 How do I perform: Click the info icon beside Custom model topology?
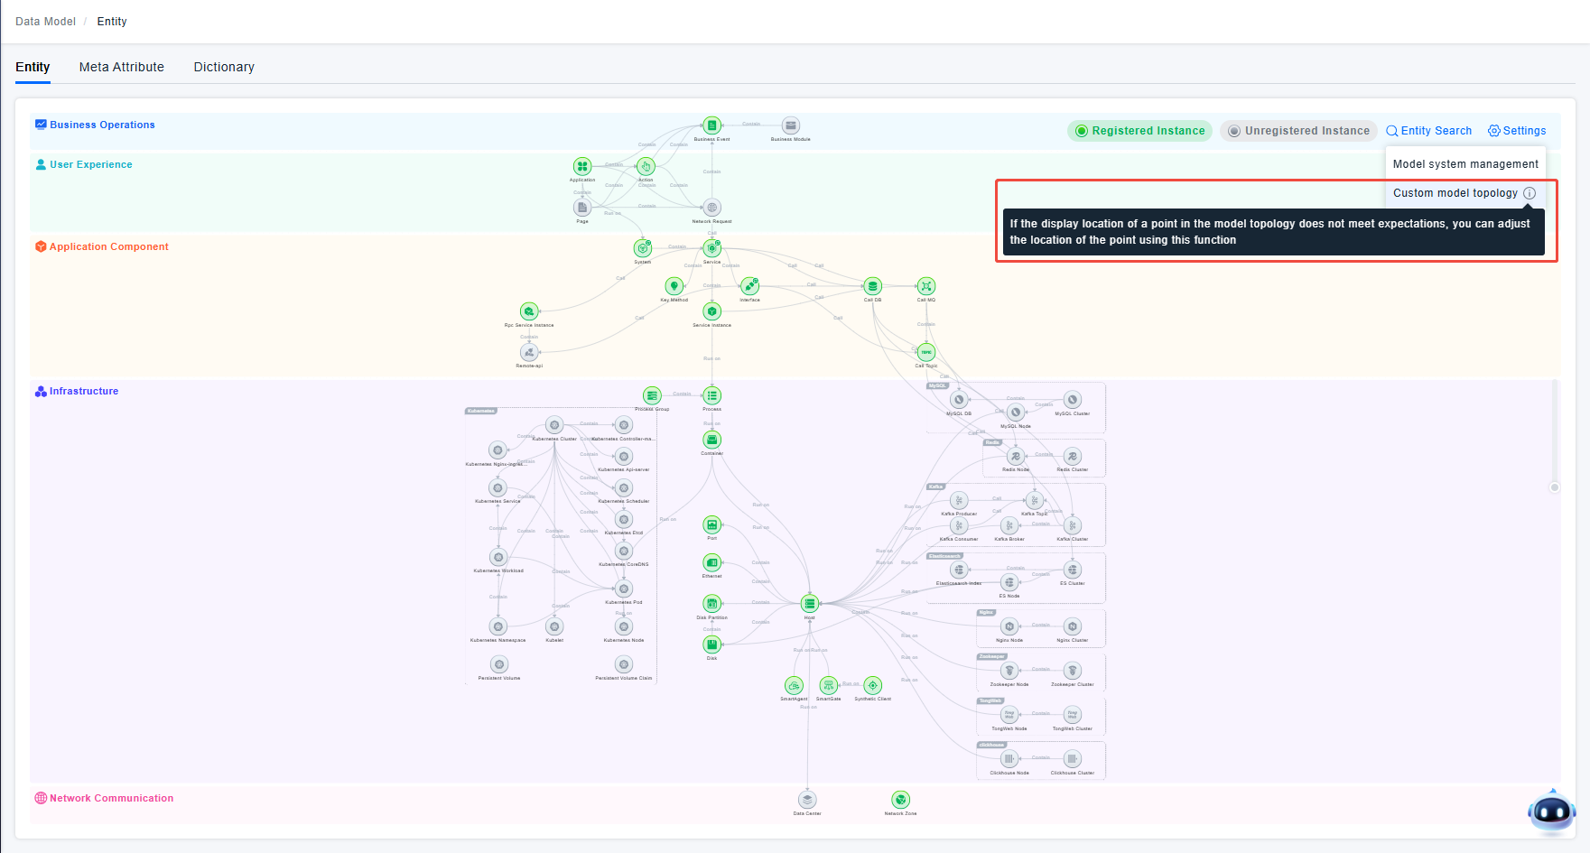1530,193
